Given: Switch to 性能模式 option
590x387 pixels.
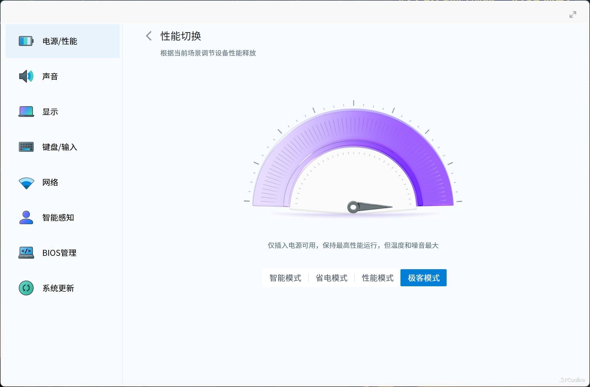Looking at the screenshot, I should coord(378,278).
